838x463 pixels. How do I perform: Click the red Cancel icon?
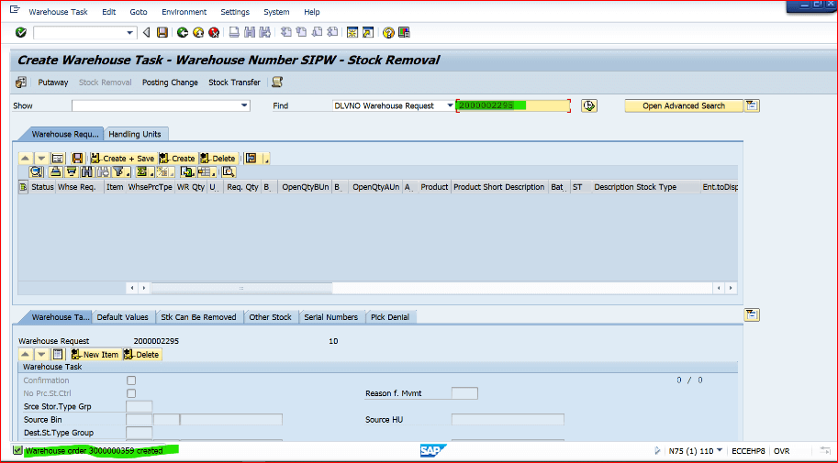click(214, 33)
